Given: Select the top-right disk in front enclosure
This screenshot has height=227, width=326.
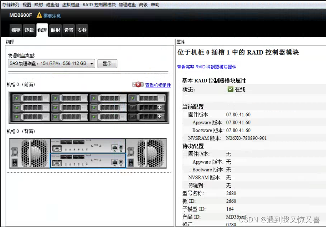Looking at the screenshot, I should 147,98.
